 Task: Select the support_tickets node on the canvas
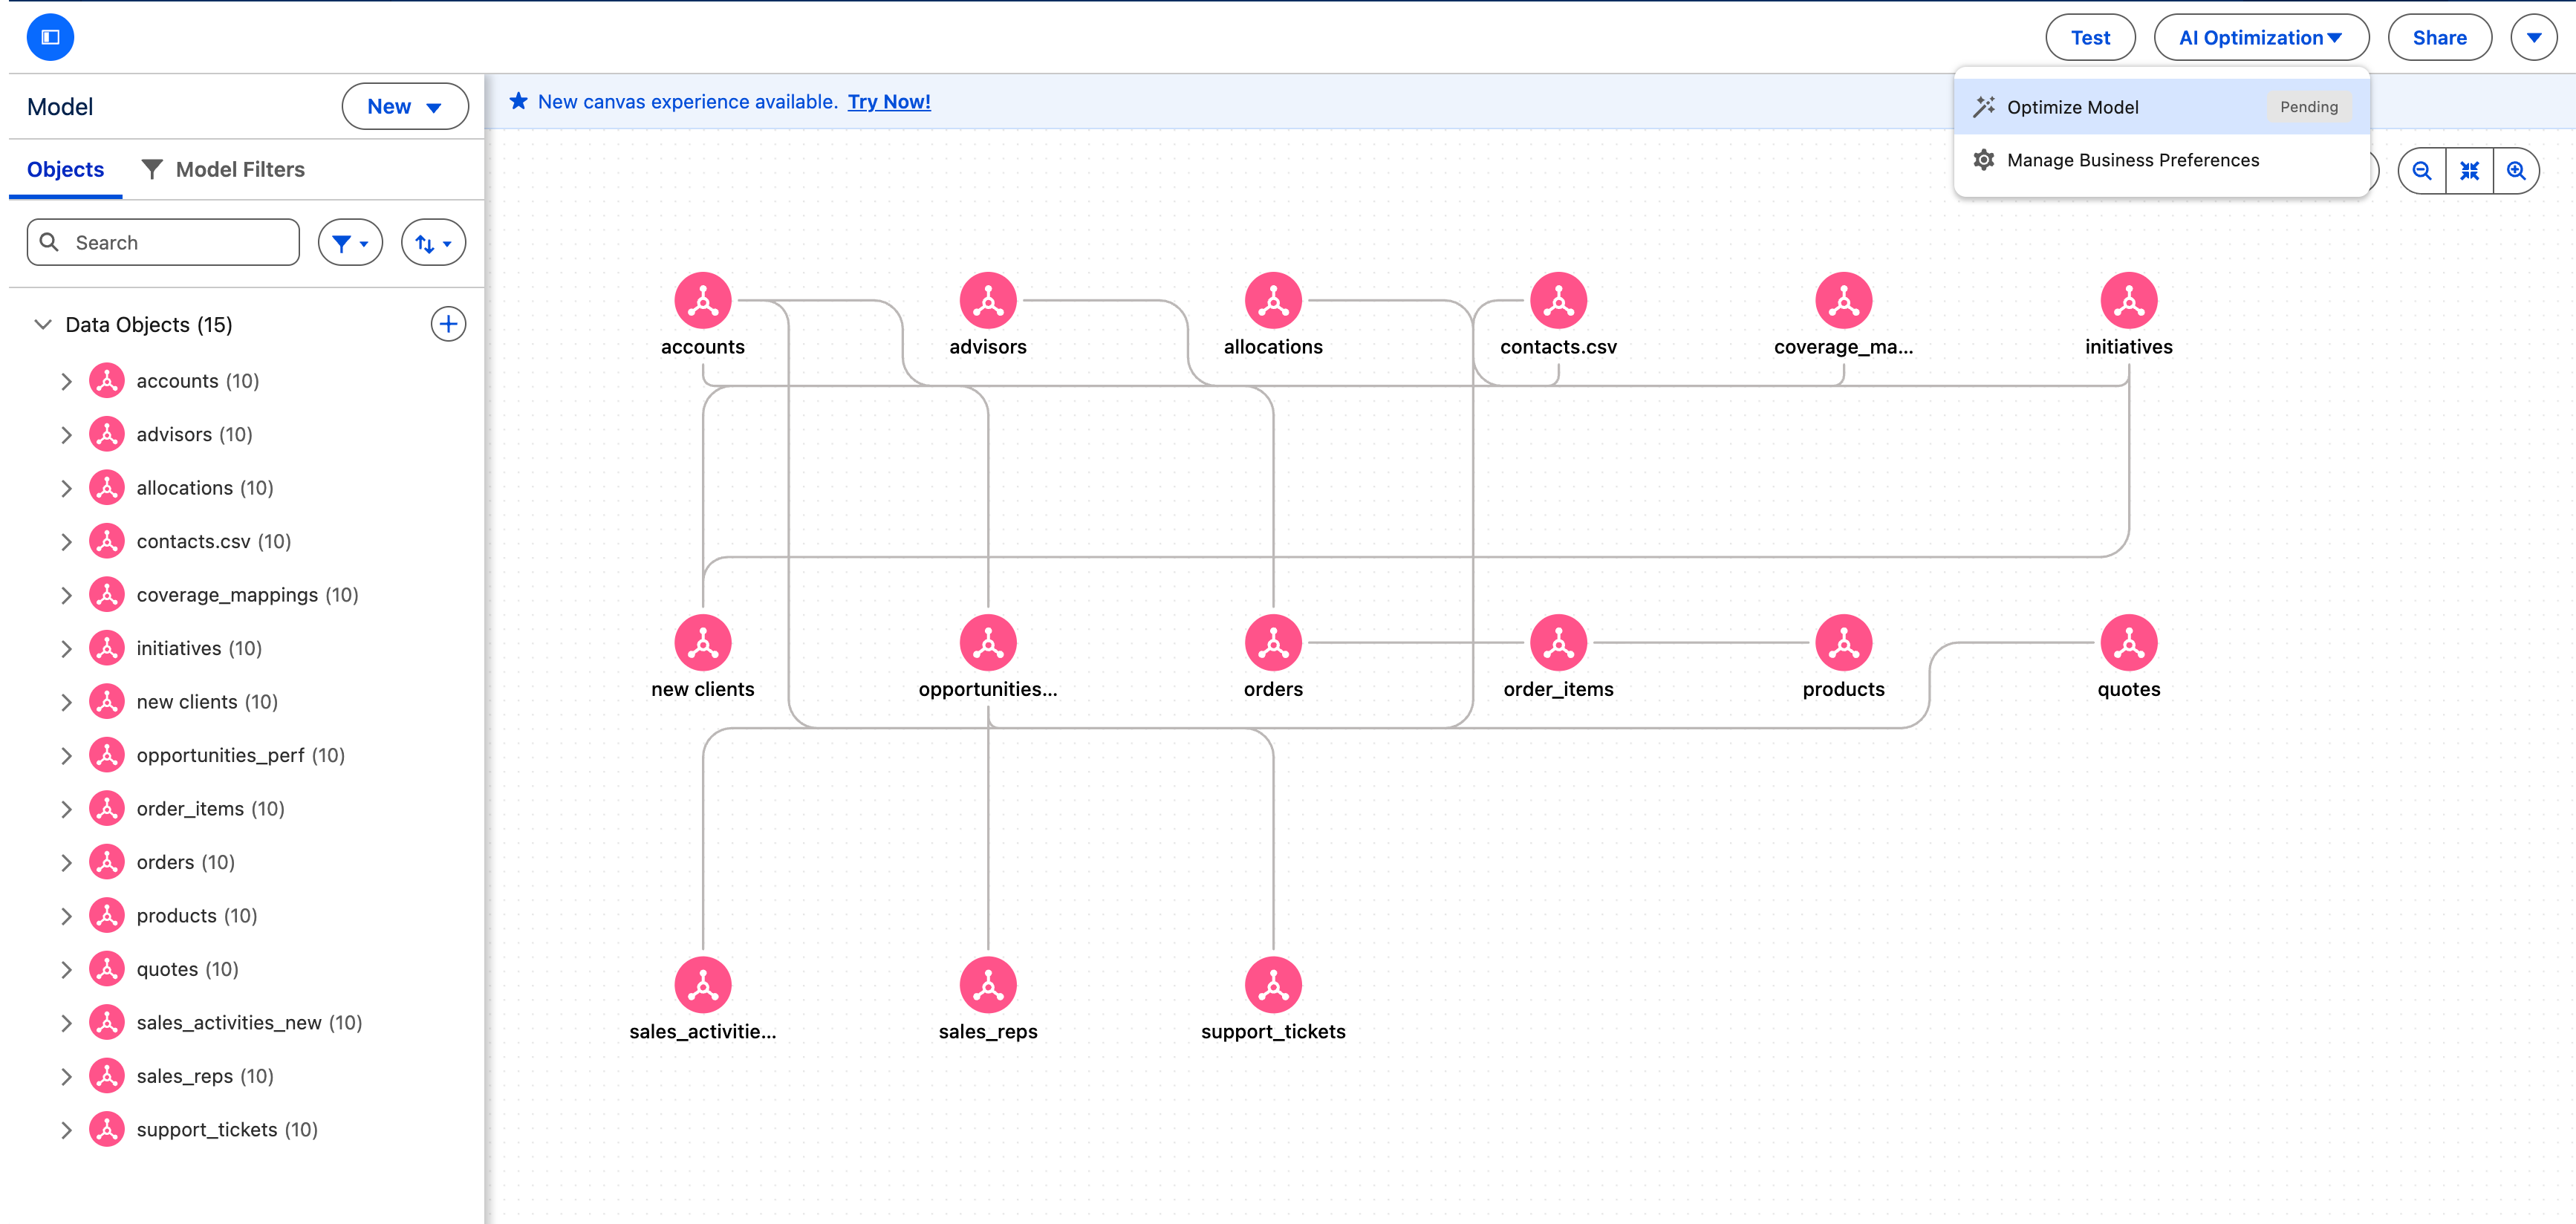coord(1273,985)
